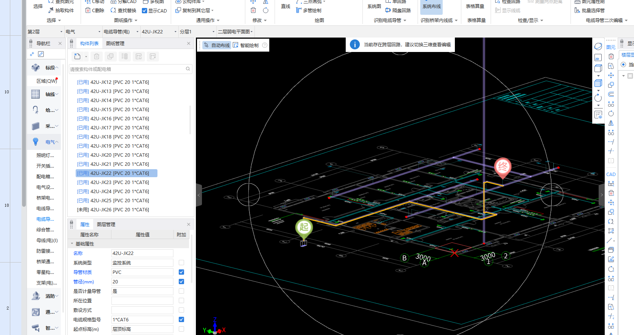Screen dimensions: 634x335
Task: Check the 系统类型 attribute checkbox
Action: pos(181,263)
